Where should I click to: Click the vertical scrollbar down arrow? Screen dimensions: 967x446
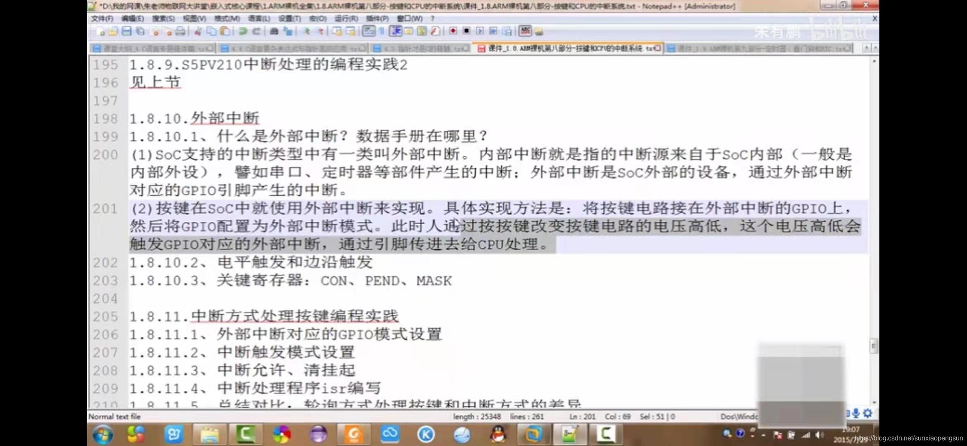point(874,402)
